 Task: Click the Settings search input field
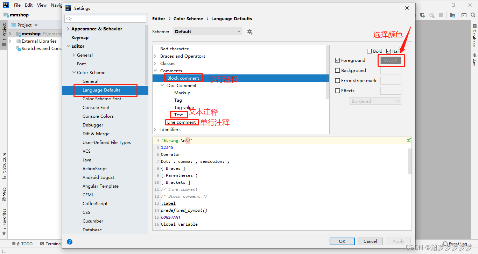[105, 19]
